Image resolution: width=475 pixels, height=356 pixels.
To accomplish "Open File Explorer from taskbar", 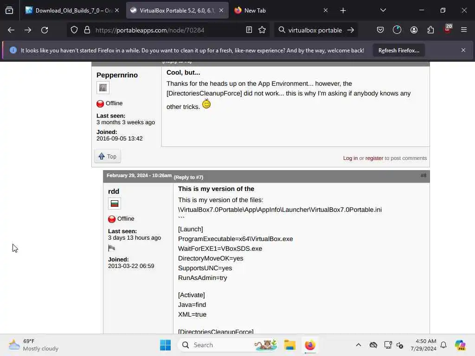I will [x=289, y=345].
